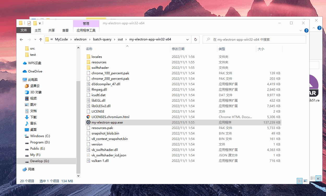This screenshot has height=196, width=326.
Task: Open 图片 (Pictures) in sidebar
Action: coord(31,105)
